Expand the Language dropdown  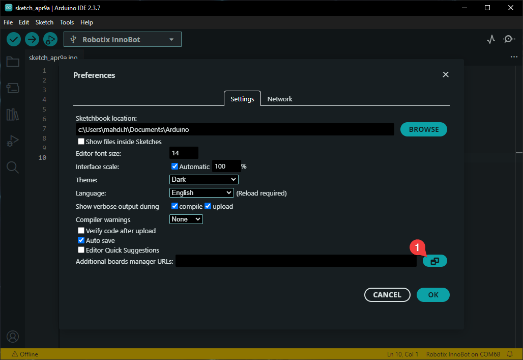point(201,193)
